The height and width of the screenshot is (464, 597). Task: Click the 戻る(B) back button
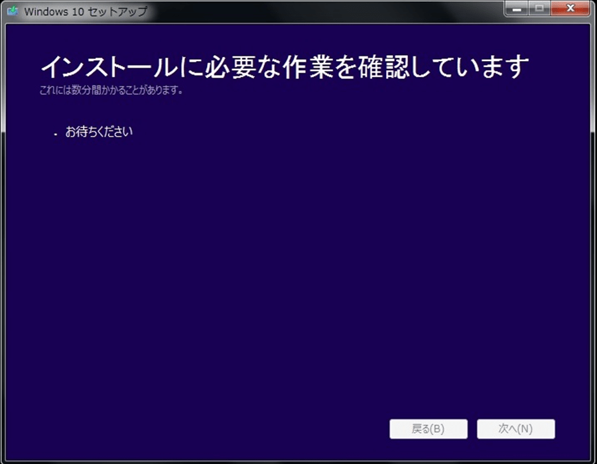pos(429,429)
